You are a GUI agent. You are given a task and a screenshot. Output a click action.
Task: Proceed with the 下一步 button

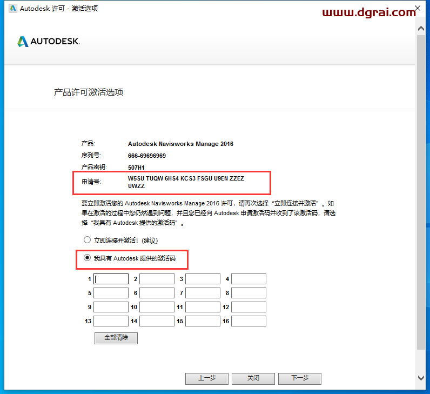(300, 379)
